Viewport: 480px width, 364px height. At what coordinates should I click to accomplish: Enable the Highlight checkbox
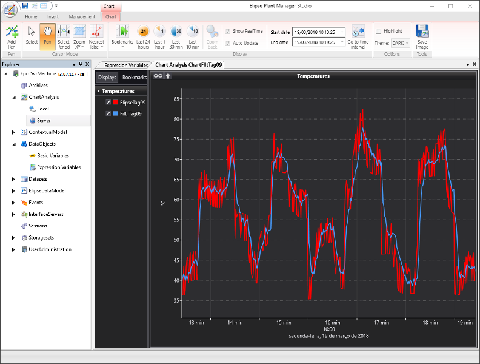coord(378,32)
